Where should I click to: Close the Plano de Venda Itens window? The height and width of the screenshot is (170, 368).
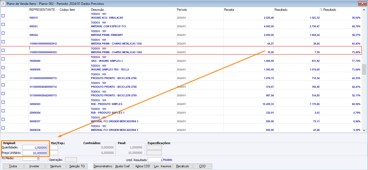pyautogui.click(x=362, y=4)
